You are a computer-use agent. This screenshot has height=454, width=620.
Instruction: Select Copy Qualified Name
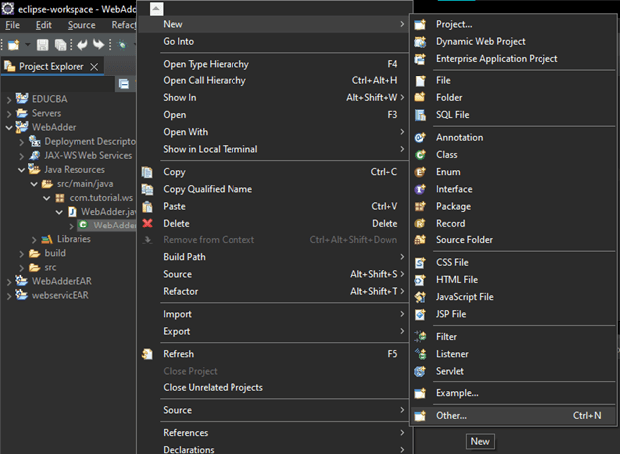[x=274, y=189]
